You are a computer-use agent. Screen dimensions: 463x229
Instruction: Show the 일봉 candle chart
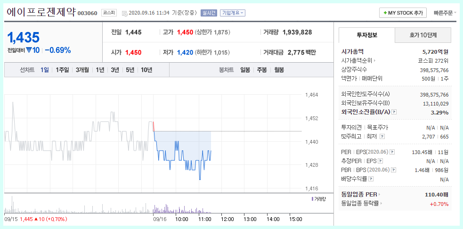(245, 70)
